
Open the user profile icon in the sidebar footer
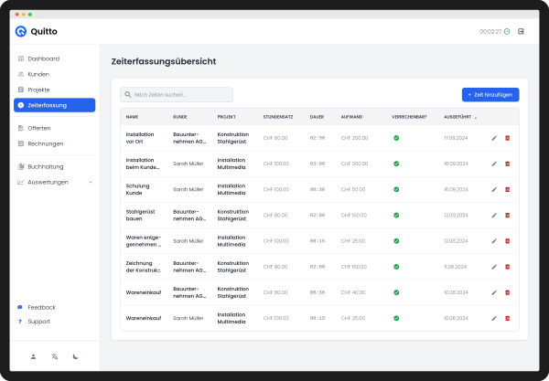point(33,356)
